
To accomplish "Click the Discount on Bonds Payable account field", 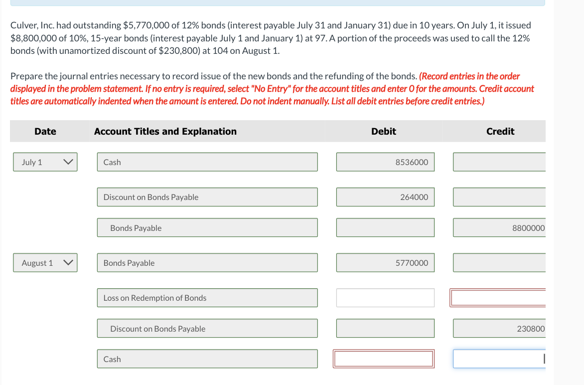I will 207,197.
